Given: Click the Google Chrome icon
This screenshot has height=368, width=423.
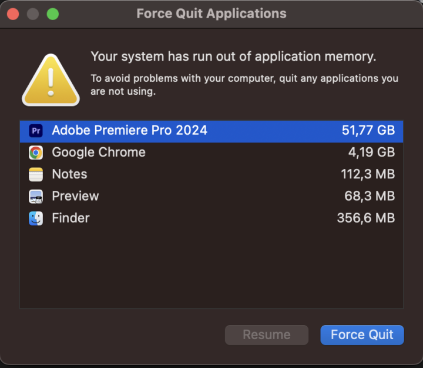Looking at the screenshot, I should point(36,152).
